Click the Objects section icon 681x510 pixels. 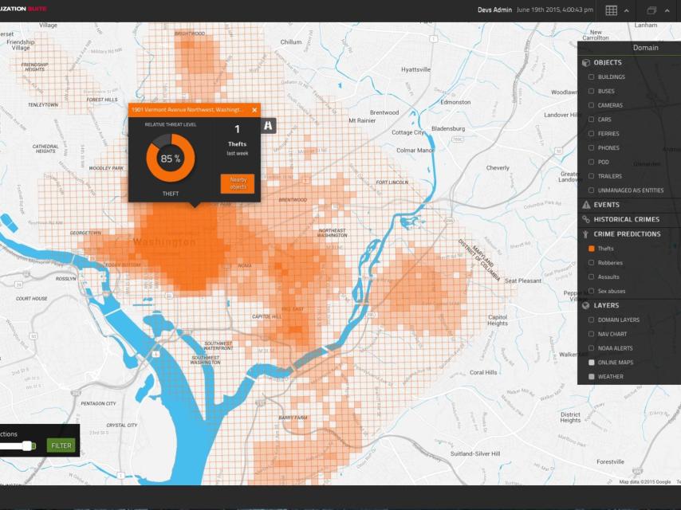pyautogui.click(x=585, y=61)
